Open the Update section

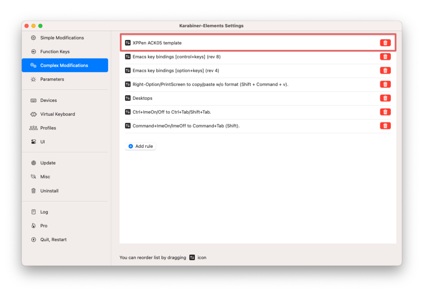point(65,163)
